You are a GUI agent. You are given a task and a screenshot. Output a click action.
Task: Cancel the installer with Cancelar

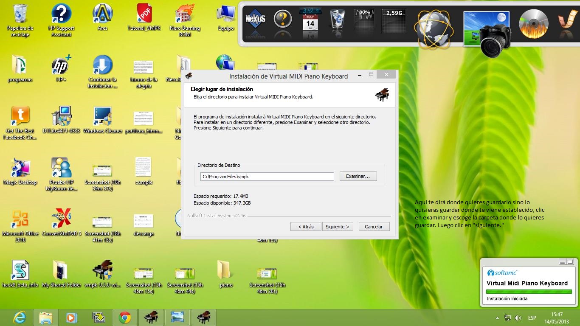point(374,227)
